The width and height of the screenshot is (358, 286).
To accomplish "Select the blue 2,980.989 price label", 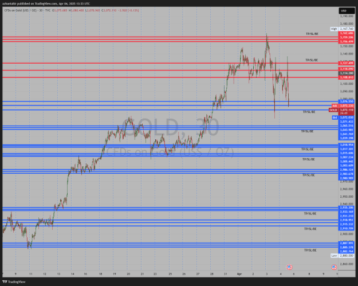I will 347,178.
